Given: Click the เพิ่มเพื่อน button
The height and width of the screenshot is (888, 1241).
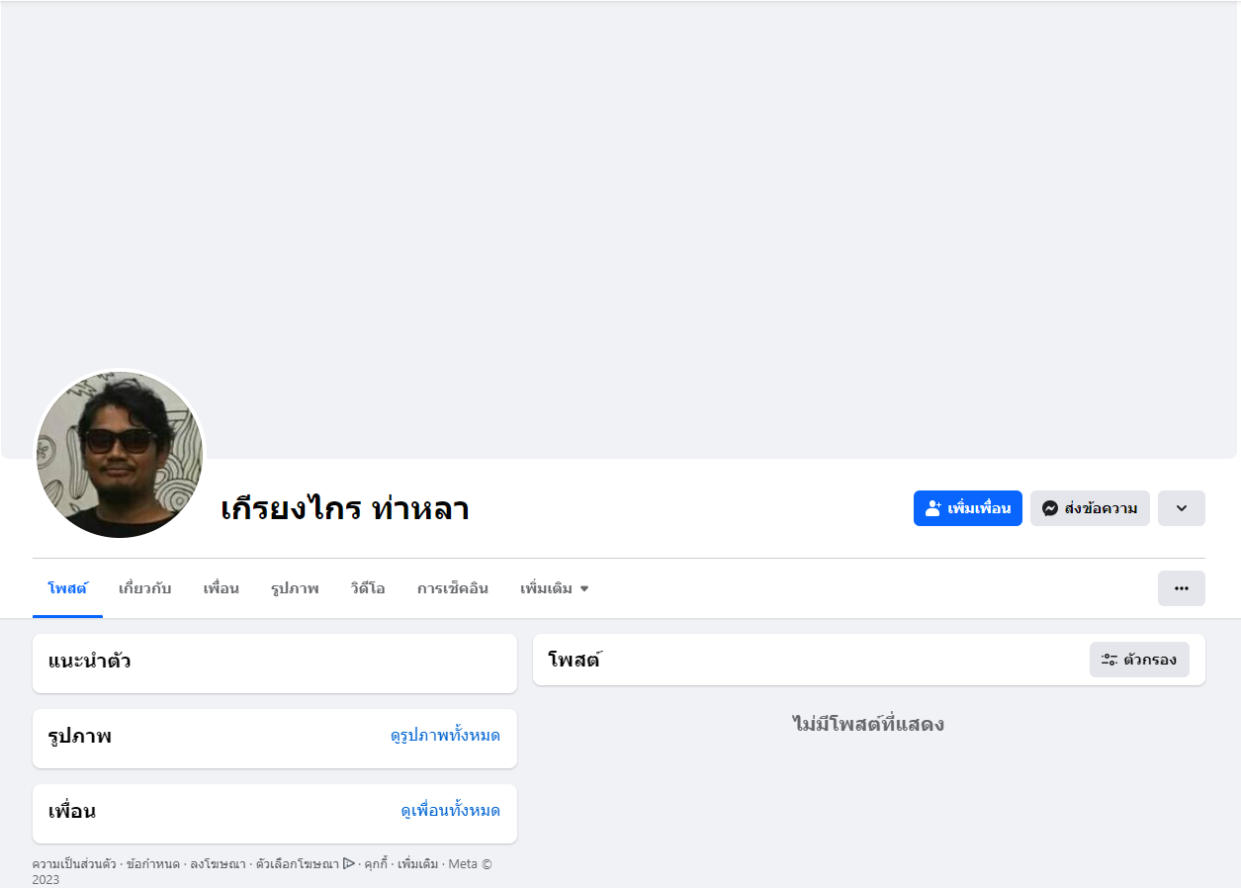Looking at the screenshot, I should click(x=967, y=508).
